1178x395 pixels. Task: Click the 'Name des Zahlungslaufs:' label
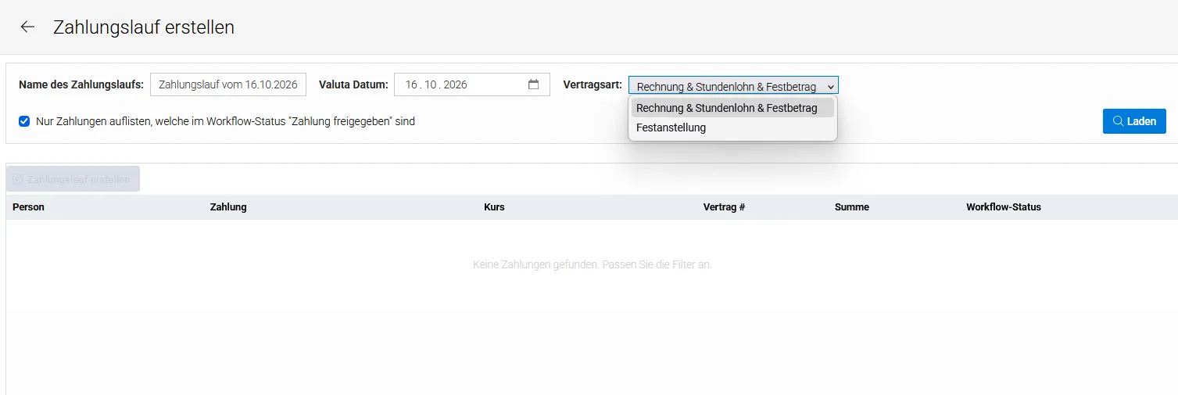81,84
